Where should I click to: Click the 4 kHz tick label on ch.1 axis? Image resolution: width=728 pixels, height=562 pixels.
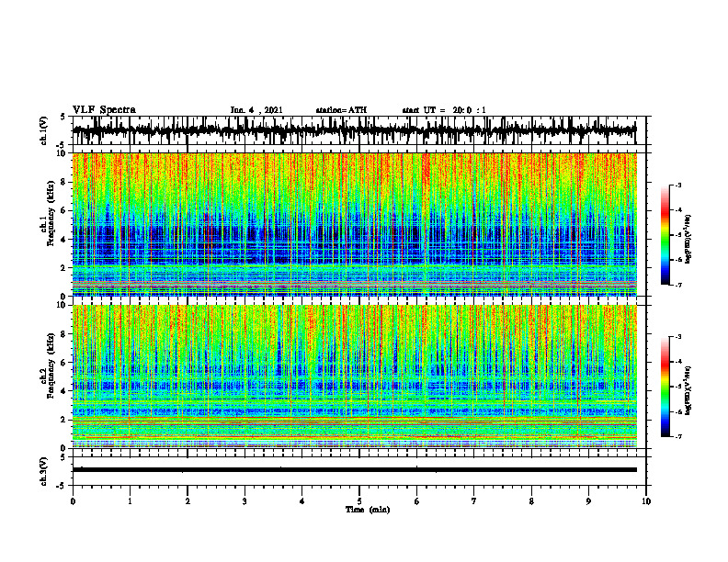(x=64, y=240)
